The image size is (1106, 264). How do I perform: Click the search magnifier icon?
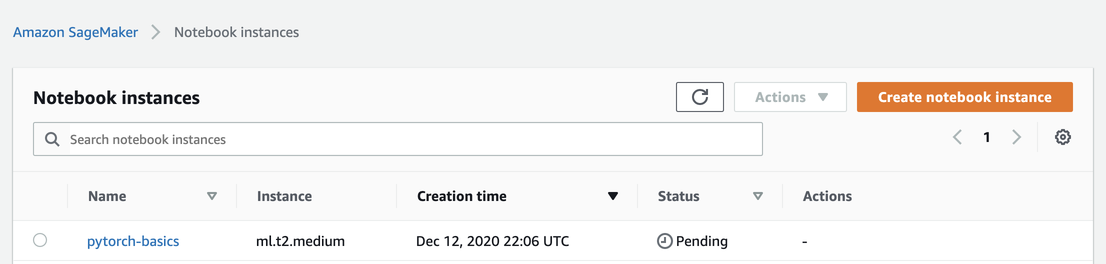coord(52,139)
